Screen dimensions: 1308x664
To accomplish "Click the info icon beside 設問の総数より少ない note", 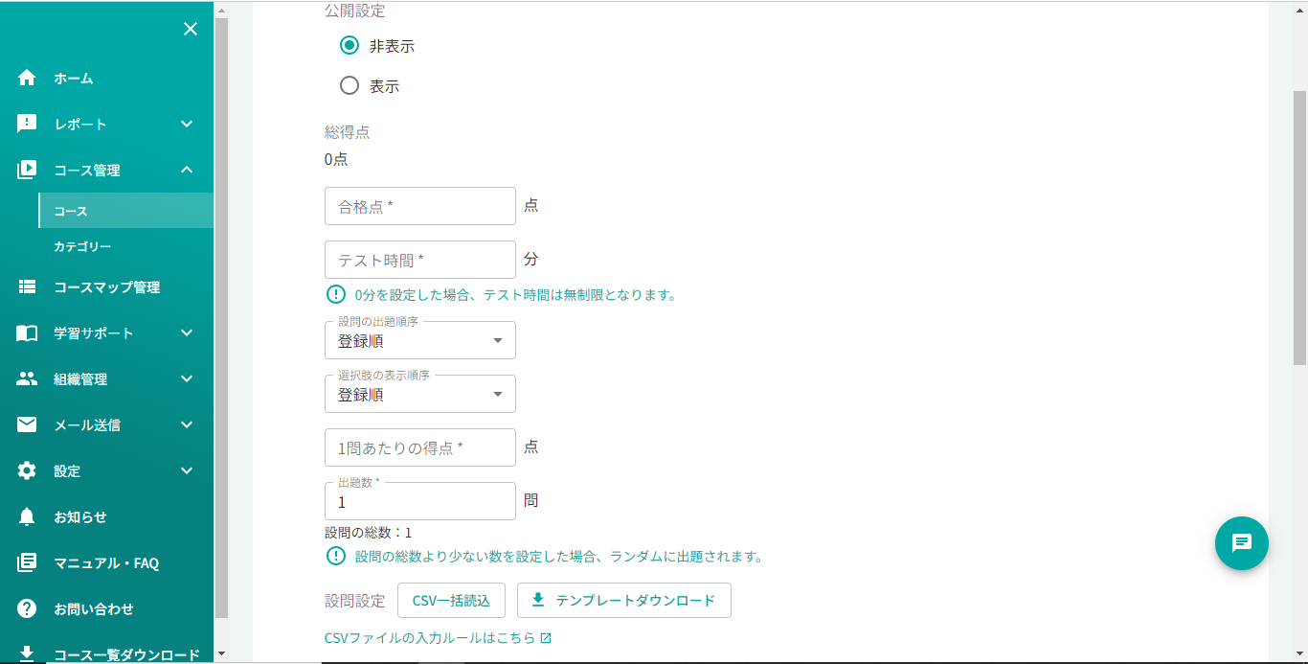I will point(335,556).
